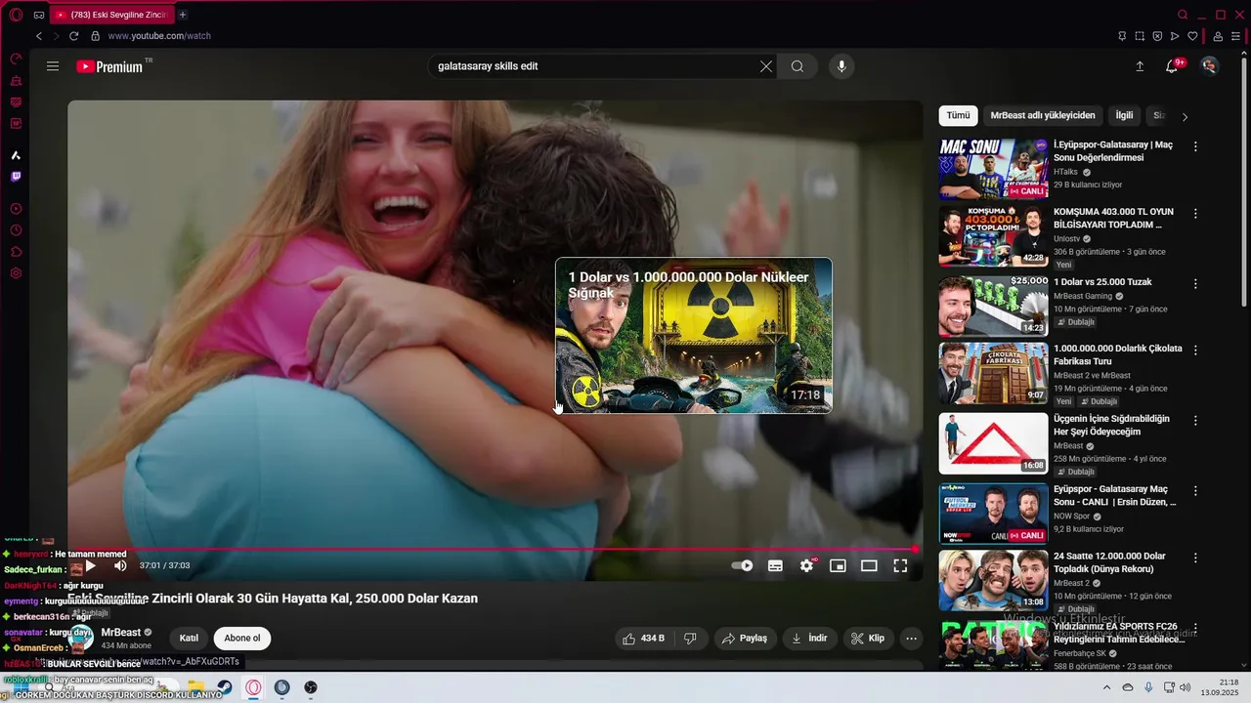1251x703 pixels.
Task: Select the İlgili filter chip
Action: point(1125,115)
